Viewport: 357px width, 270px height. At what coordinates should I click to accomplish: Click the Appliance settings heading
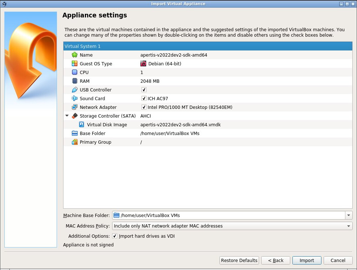pyautogui.click(x=95, y=15)
